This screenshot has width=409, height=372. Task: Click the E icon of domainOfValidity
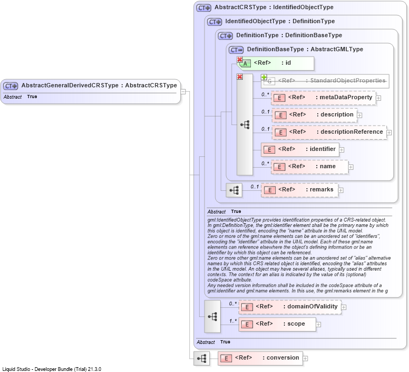pos(247,307)
